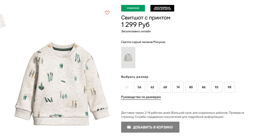Click the black exclusive kids line badge
The image size is (259, 137).
tap(162, 8)
